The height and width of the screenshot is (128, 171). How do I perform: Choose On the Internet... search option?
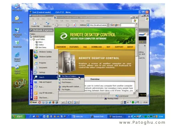71,79
